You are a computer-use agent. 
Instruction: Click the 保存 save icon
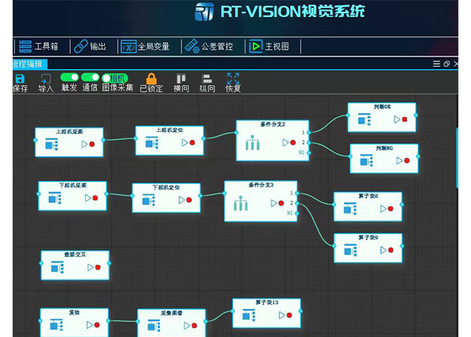coord(20,79)
